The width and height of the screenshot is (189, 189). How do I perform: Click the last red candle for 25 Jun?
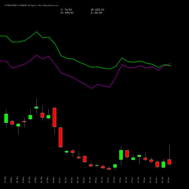[169, 162]
